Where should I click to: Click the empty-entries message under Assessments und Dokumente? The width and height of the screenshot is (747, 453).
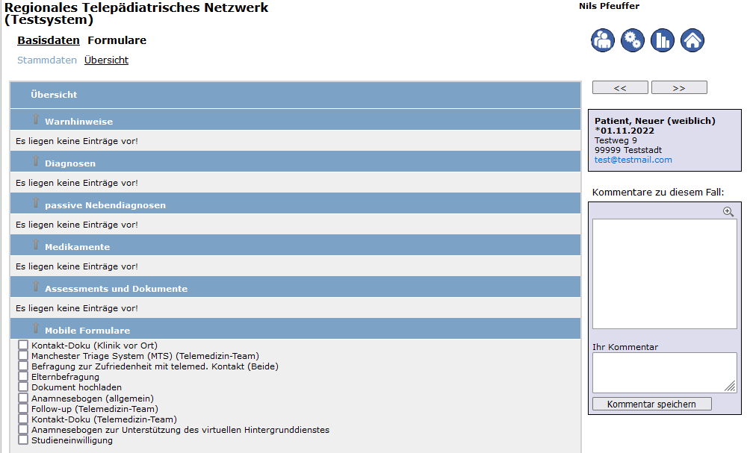77,308
